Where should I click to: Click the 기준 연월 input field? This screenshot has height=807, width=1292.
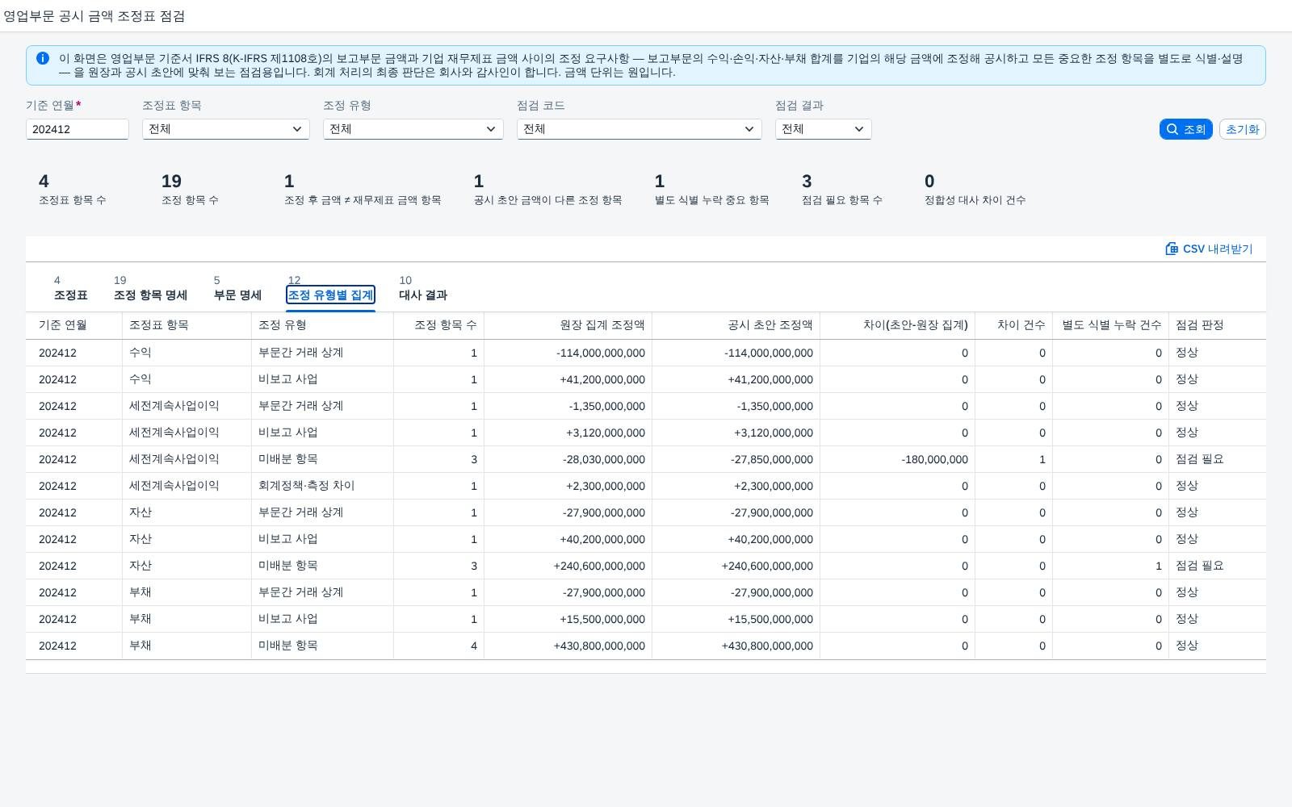pos(78,129)
